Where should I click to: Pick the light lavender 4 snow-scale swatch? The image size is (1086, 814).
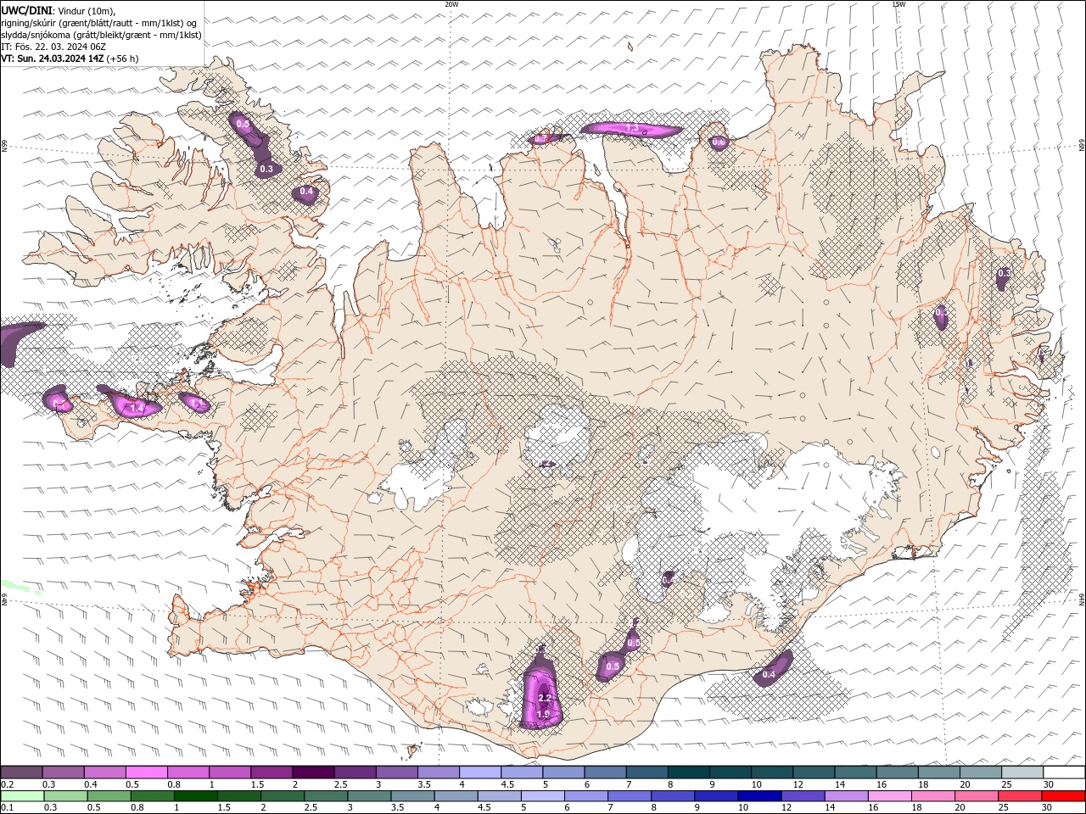(480, 772)
